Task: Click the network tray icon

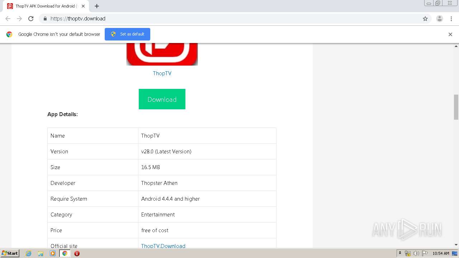Action: (x=408, y=253)
